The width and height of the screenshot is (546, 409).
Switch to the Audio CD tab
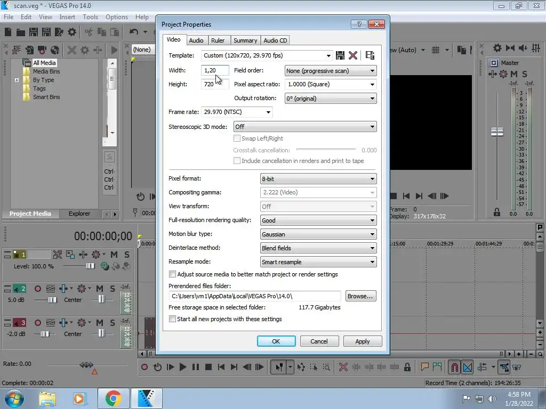pos(275,40)
